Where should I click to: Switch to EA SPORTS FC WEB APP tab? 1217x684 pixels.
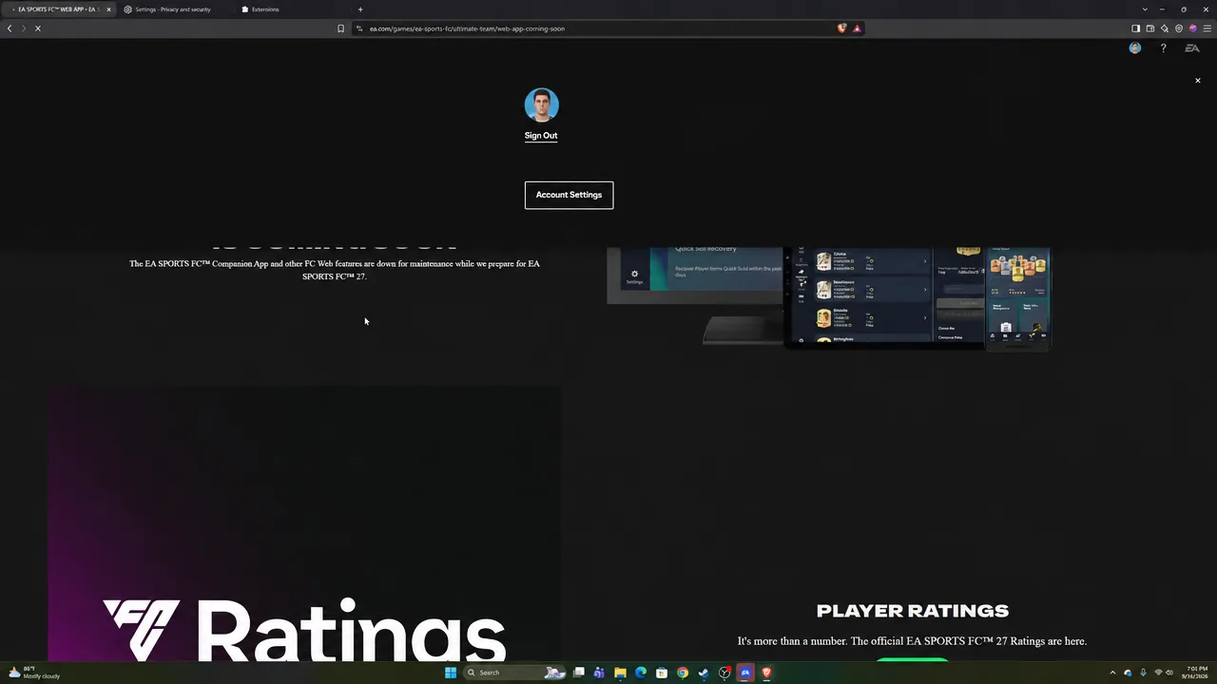tap(57, 9)
